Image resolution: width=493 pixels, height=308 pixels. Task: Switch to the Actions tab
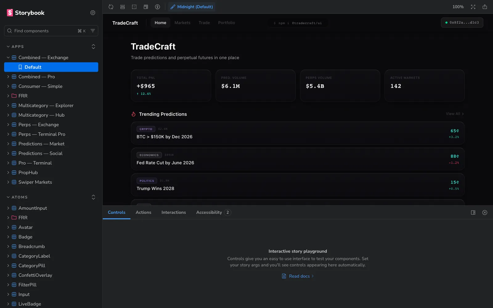tap(143, 213)
